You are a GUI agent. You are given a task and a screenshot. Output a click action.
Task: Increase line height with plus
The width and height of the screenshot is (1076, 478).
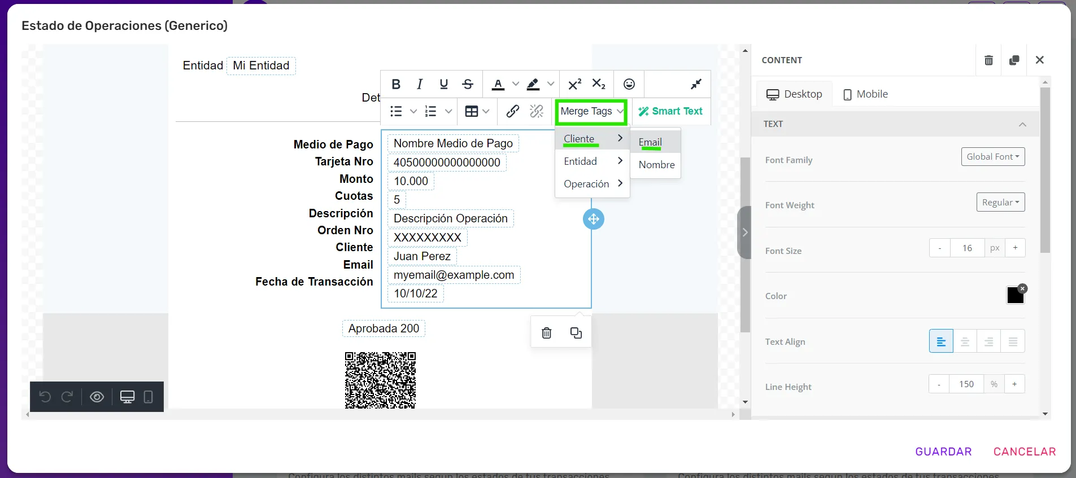pos(1014,384)
